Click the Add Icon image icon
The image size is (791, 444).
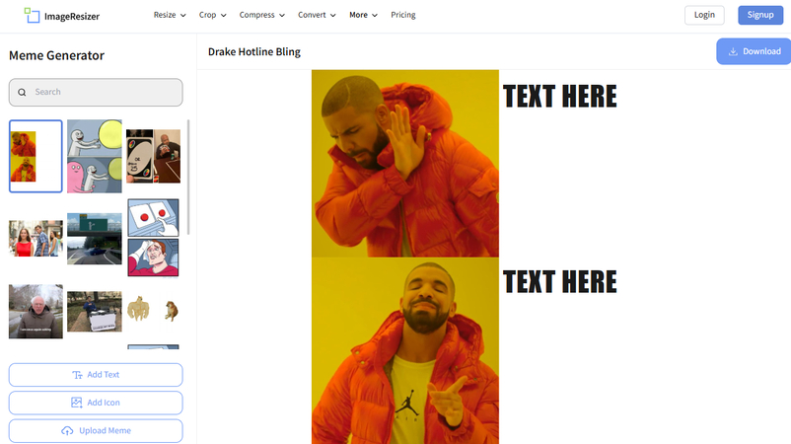77,403
